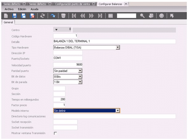Open the Edición menu
The image size is (189, 139).
coord(22,9)
